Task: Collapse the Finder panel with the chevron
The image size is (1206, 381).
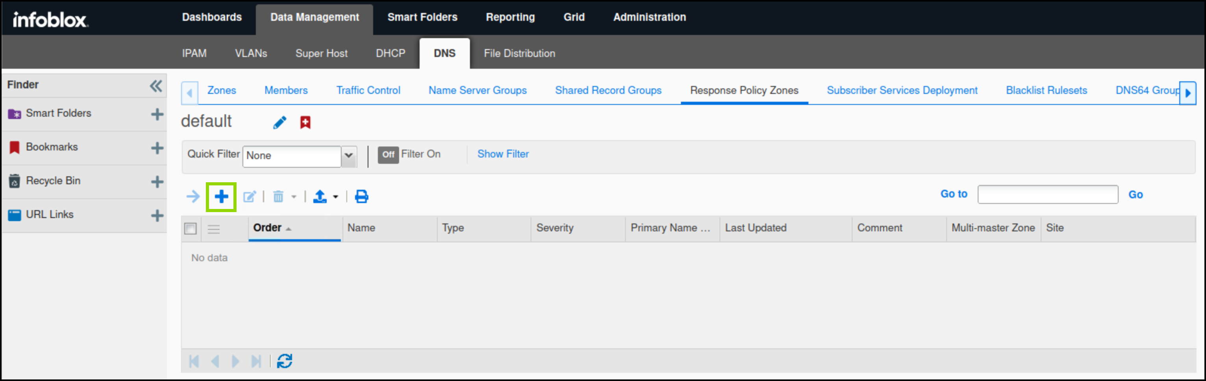Action: [155, 86]
